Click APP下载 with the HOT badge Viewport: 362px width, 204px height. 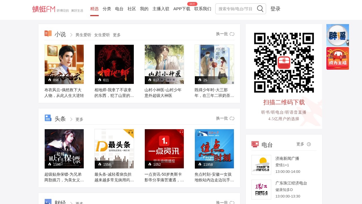coord(182,9)
